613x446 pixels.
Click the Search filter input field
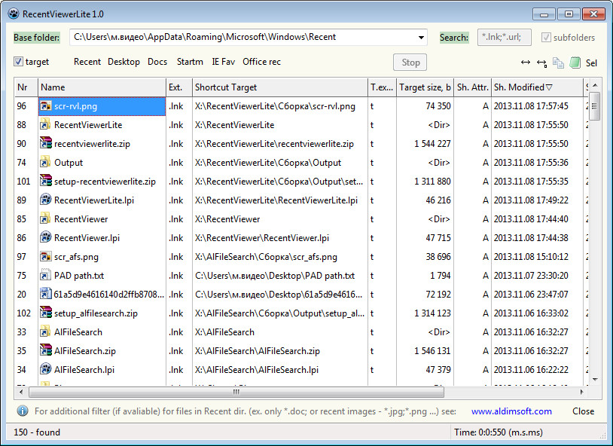point(505,38)
